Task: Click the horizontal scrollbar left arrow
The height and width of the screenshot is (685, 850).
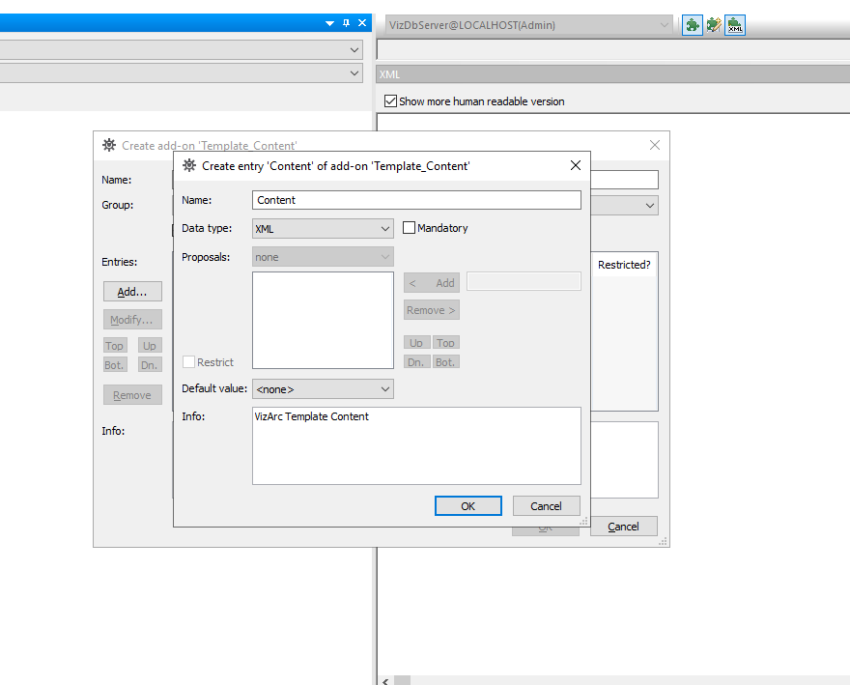Action: [x=384, y=680]
